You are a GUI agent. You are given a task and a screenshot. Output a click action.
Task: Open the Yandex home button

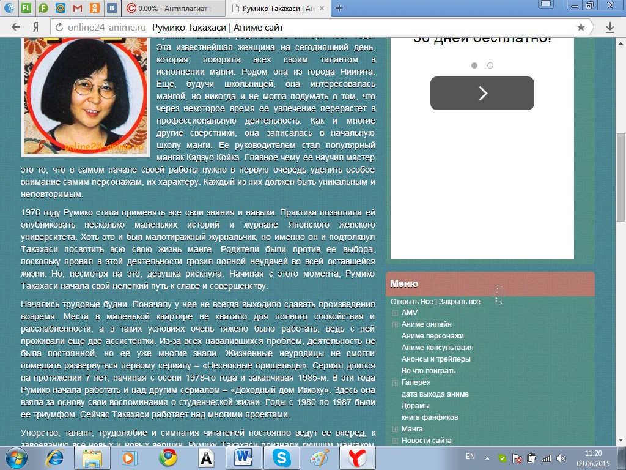click(x=35, y=27)
